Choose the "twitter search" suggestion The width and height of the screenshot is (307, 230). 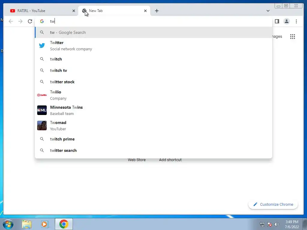153,150
